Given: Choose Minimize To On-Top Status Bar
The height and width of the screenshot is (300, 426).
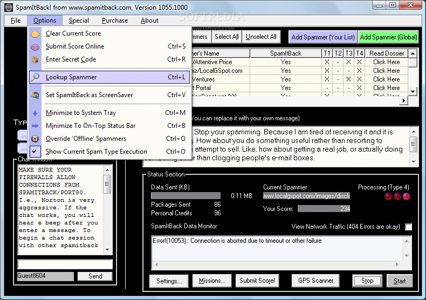Looking at the screenshot, I should 110,126.
